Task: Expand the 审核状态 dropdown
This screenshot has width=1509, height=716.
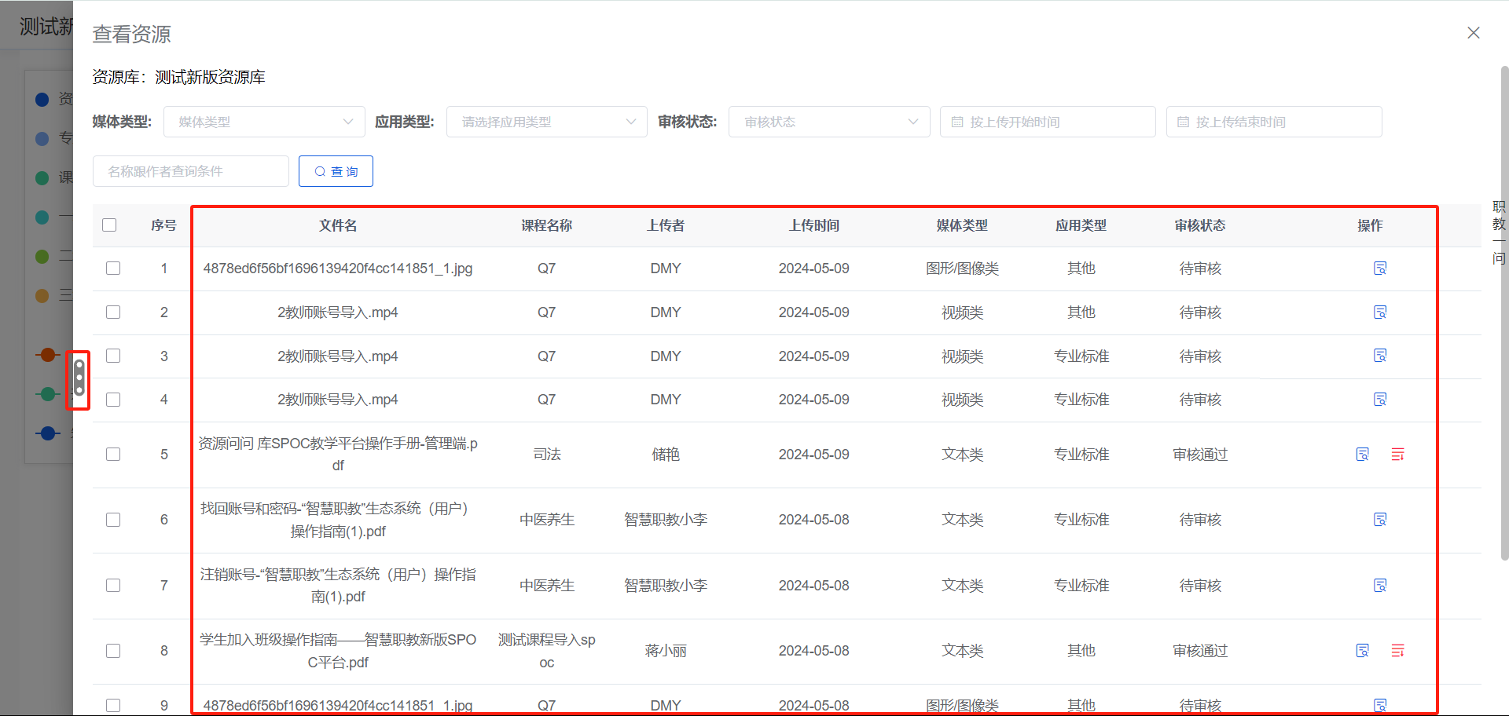Action: tap(829, 122)
